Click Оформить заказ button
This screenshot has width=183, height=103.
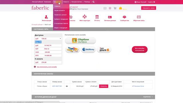[148, 8]
